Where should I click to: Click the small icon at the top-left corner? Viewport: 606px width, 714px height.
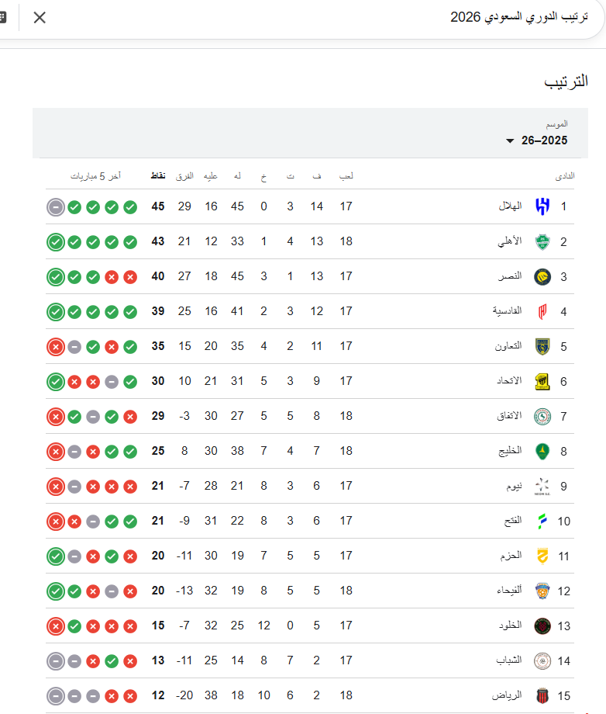pyautogui.click(x=8, y=16)
